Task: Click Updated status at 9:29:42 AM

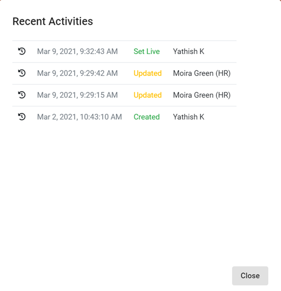Action: pyautogui.click(x=148, y=73)
